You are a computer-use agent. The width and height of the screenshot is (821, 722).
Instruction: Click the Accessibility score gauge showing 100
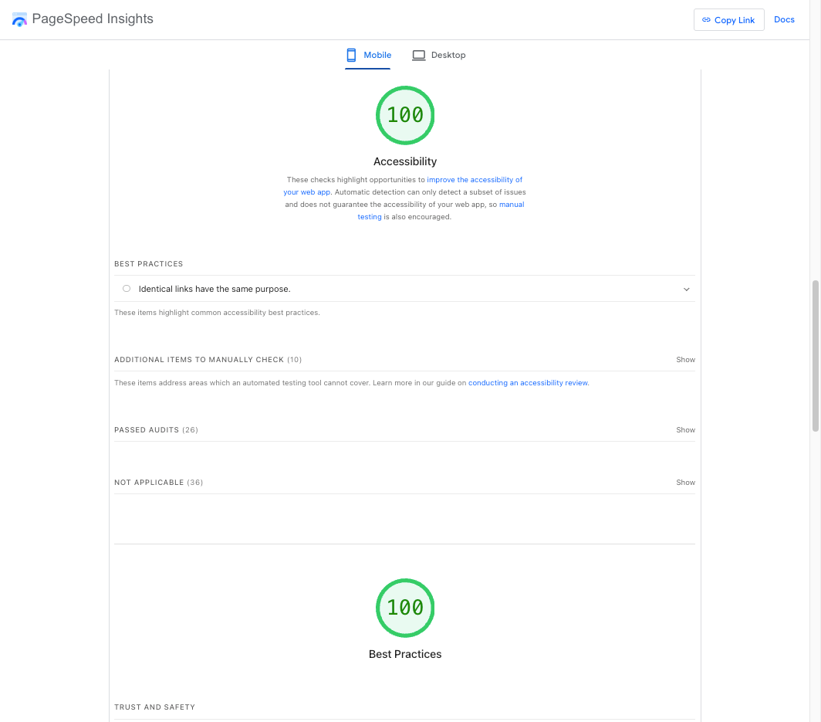click(405, 115)
